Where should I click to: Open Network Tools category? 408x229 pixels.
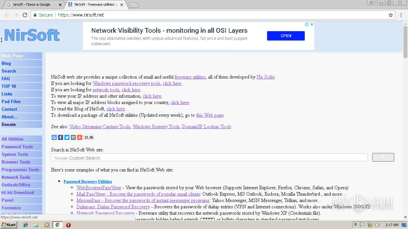click(21, 177)
